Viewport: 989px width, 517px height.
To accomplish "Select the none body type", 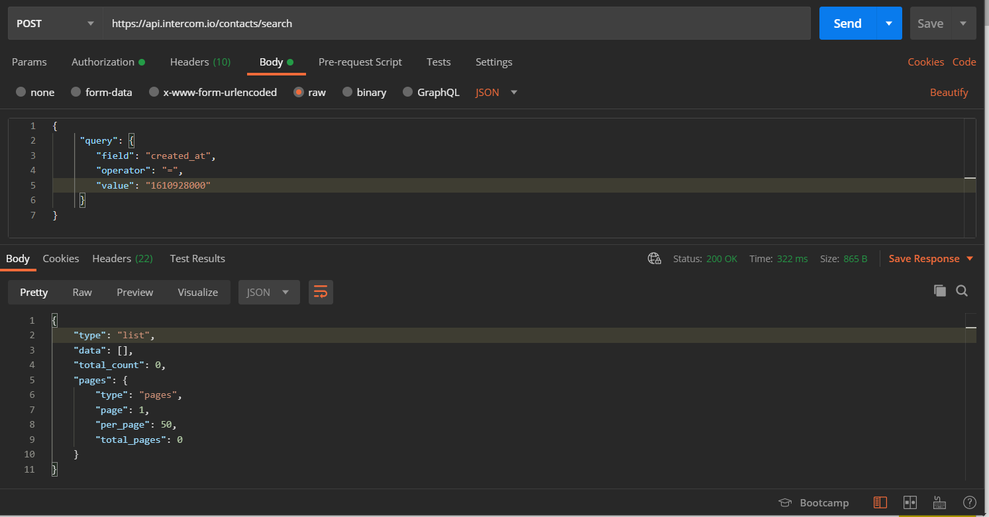I will click(21, 93).
